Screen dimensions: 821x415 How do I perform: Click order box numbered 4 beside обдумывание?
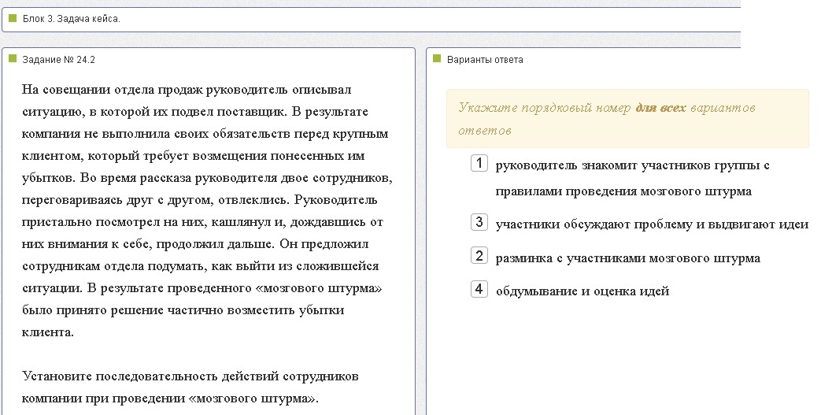(x=479, y=289)
